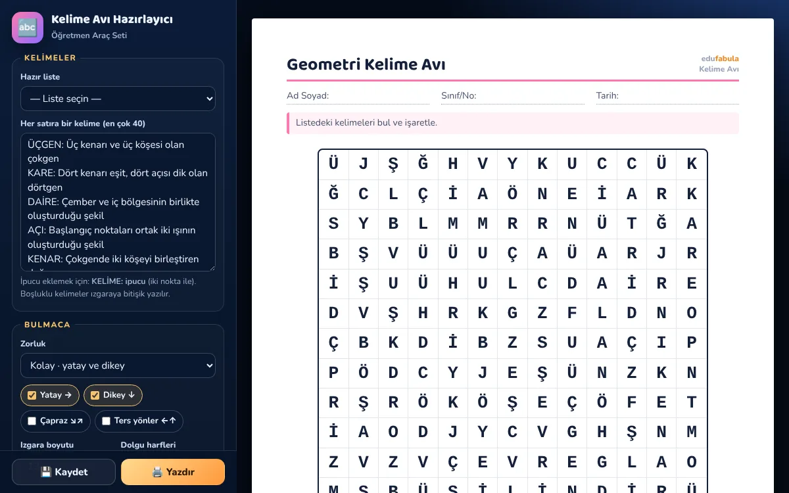Click inside the word list textarea
Viewport: 789px width, 493px height.
click(118, 202)
